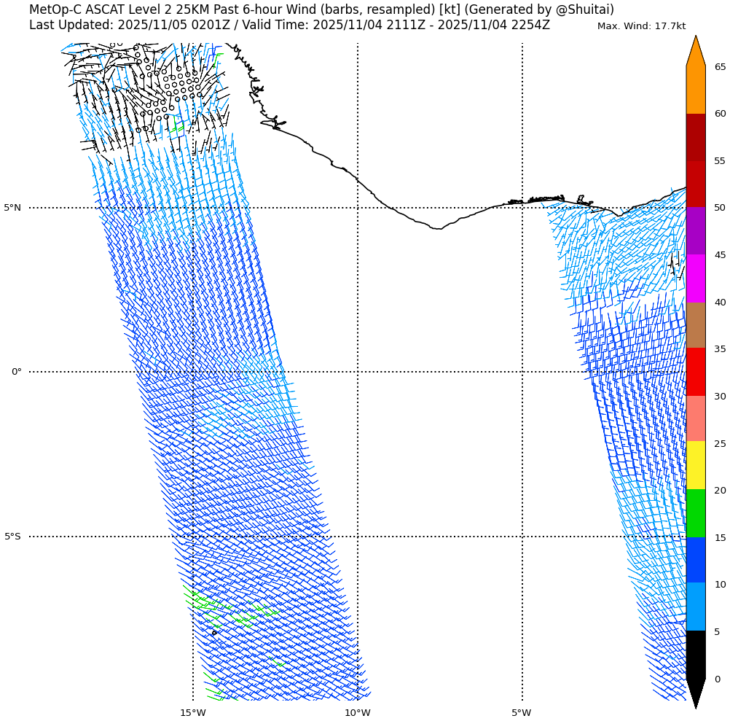This screenshot has width=730, height=721.
Task: Click the Max. Wind: 17.7kt label
Action: click(x=641, y=26)
